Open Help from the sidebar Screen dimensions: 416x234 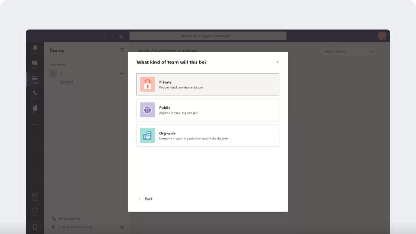click(35, 211)
